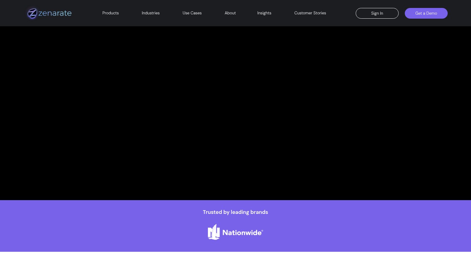The width and height of the screenshot is (471, 264).
Task: Open the About menu
Action: (230, 13)
